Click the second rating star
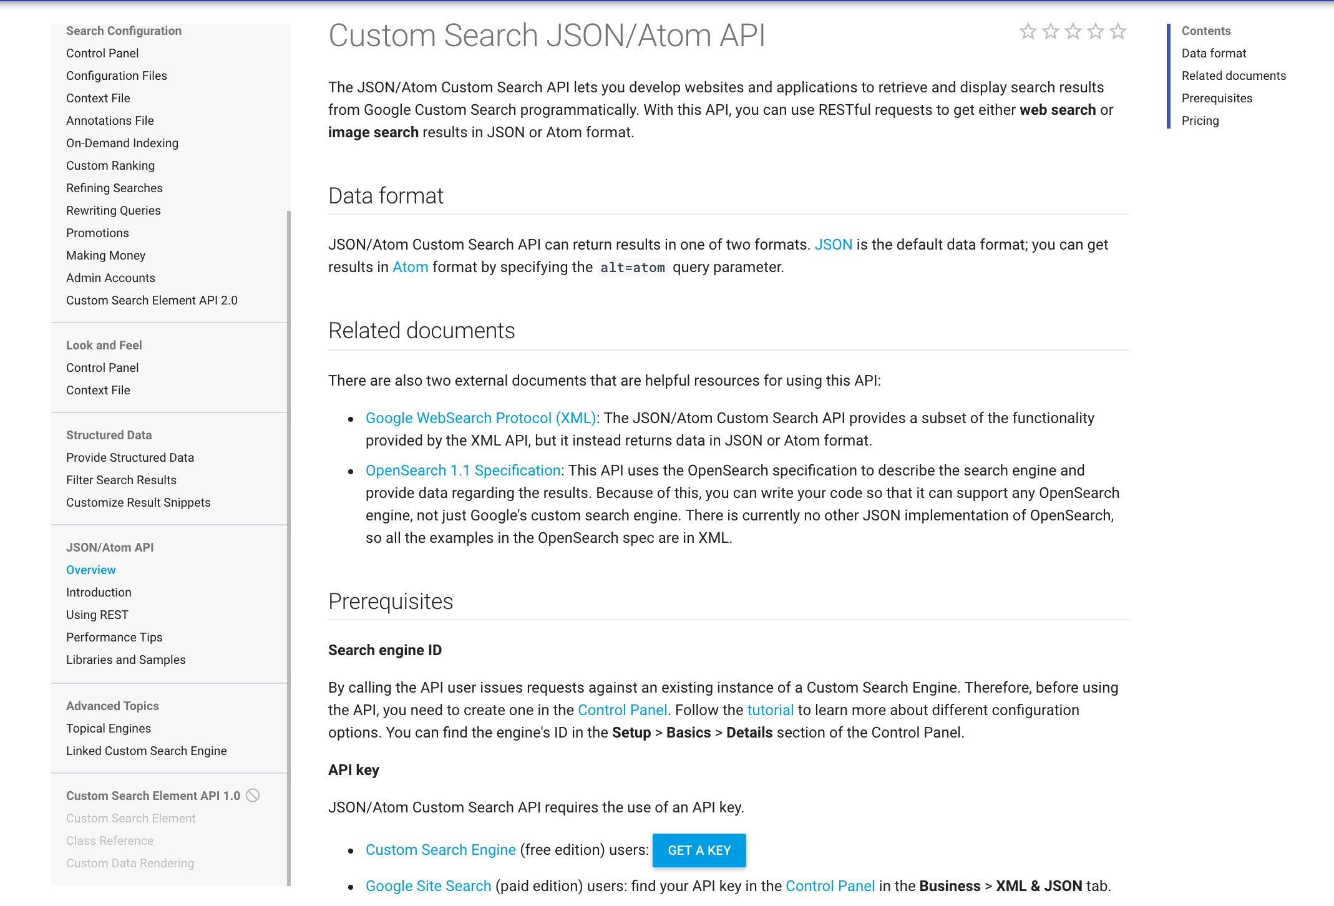This screenshot has height=906, width=1334. pyautogui.click(x=1051, y=31)
